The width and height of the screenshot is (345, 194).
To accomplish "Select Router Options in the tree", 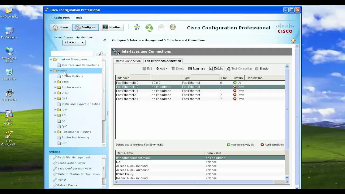I will click(72, 76).
